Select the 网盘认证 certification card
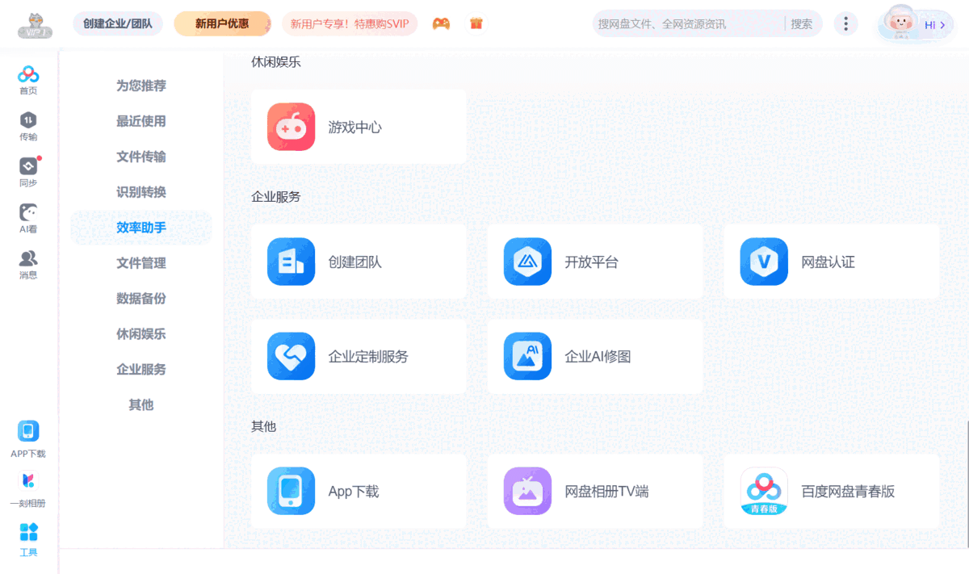This screenshot has width=969, height=574. pyautogui.click(x=832, y=262)
